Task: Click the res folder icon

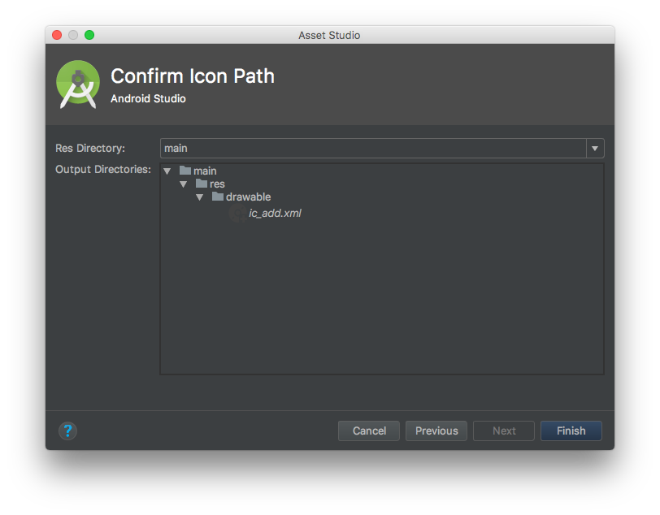Action: coord(202,183)
